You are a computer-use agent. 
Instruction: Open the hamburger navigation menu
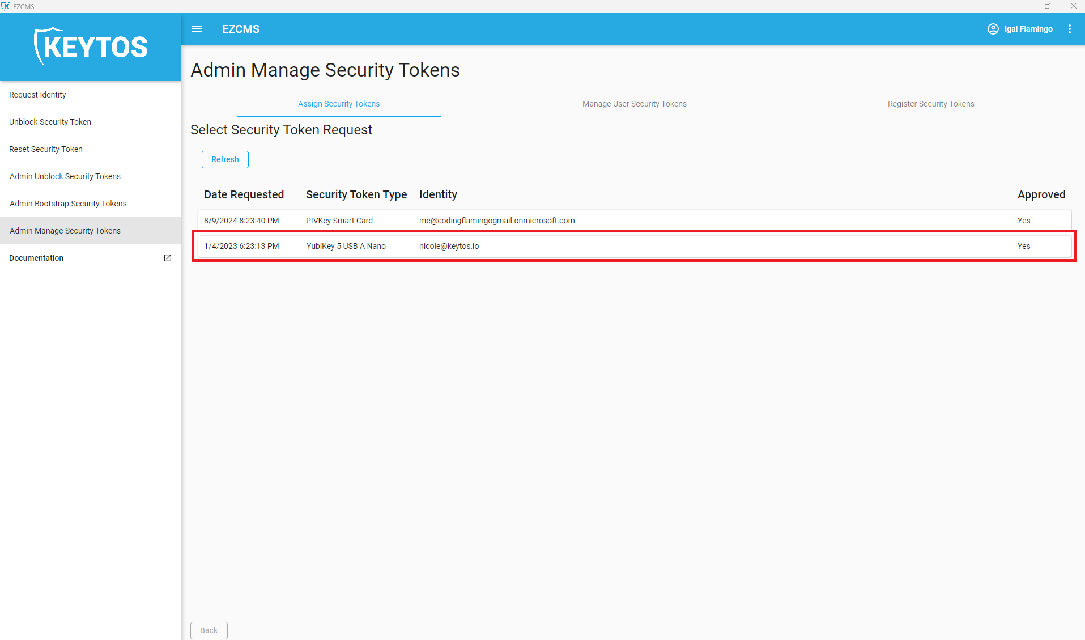point(197,29)
